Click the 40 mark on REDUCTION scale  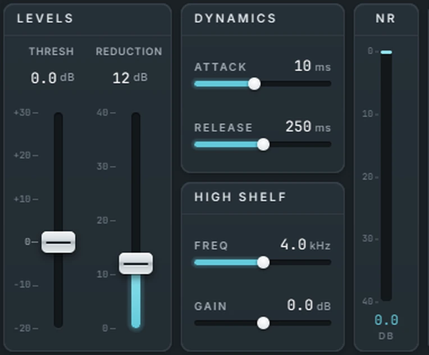coord(106,112)
